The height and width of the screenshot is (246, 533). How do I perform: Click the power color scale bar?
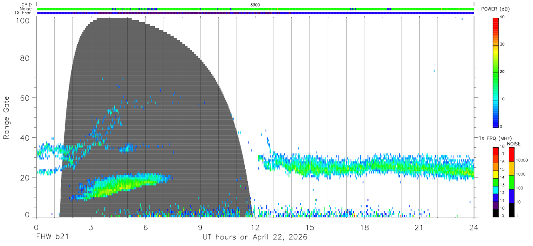[496, 72]
